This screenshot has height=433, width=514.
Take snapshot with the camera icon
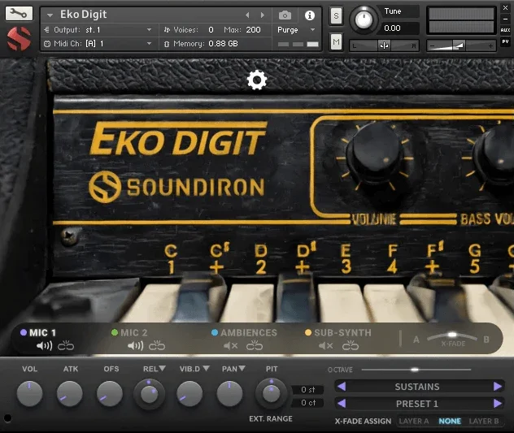tap(285, 15)
